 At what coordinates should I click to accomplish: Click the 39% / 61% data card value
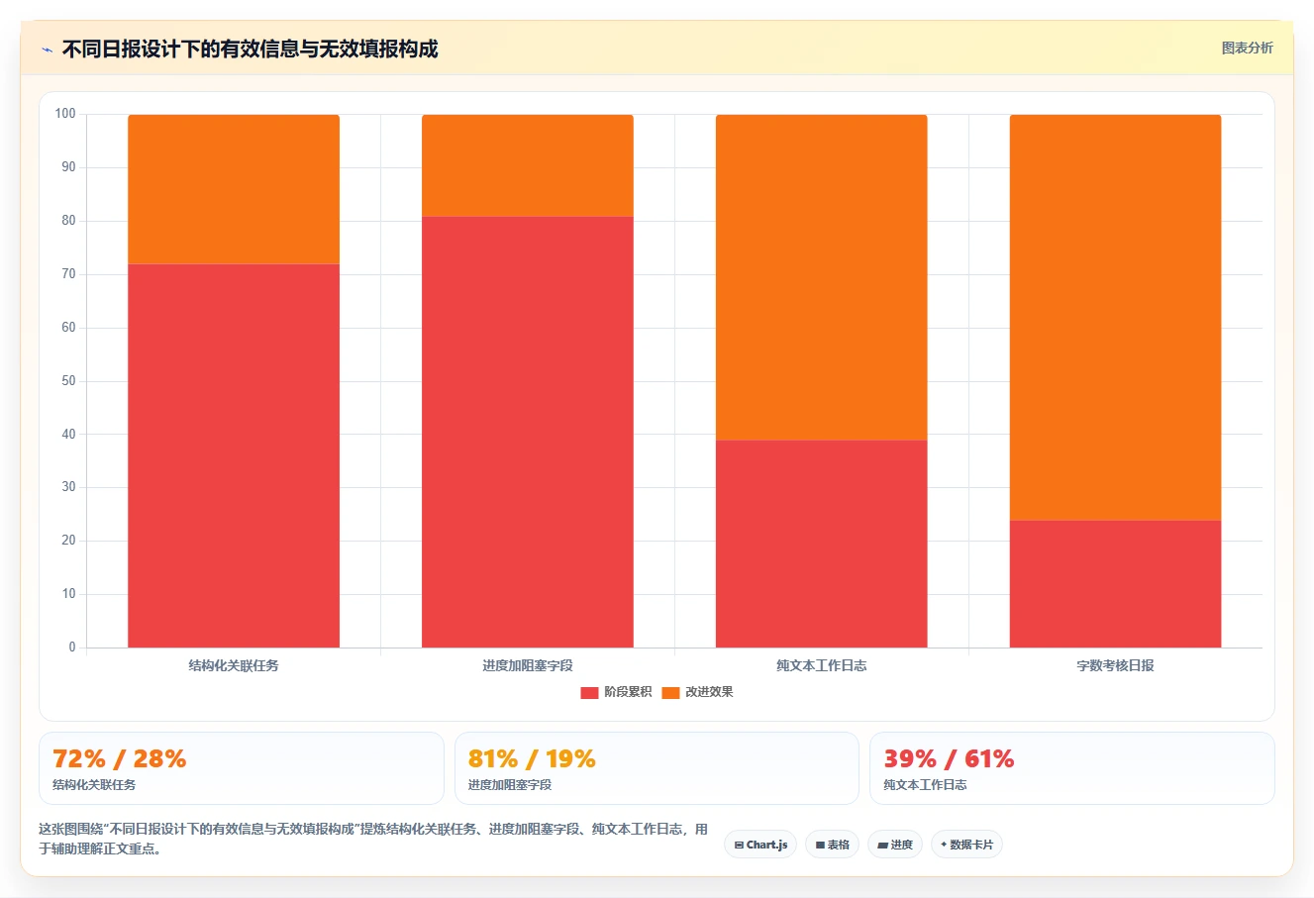click(x=949, y=759)
